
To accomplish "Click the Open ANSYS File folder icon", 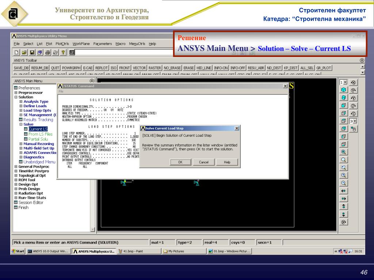I will point(24,52).
